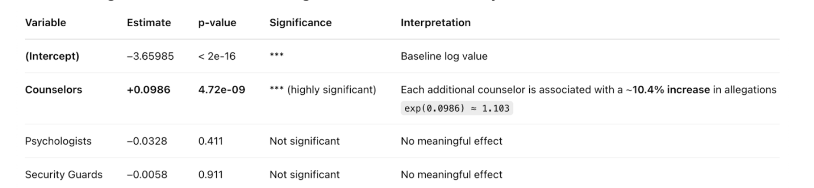Click the Interpretation column header

pos(435,23)
